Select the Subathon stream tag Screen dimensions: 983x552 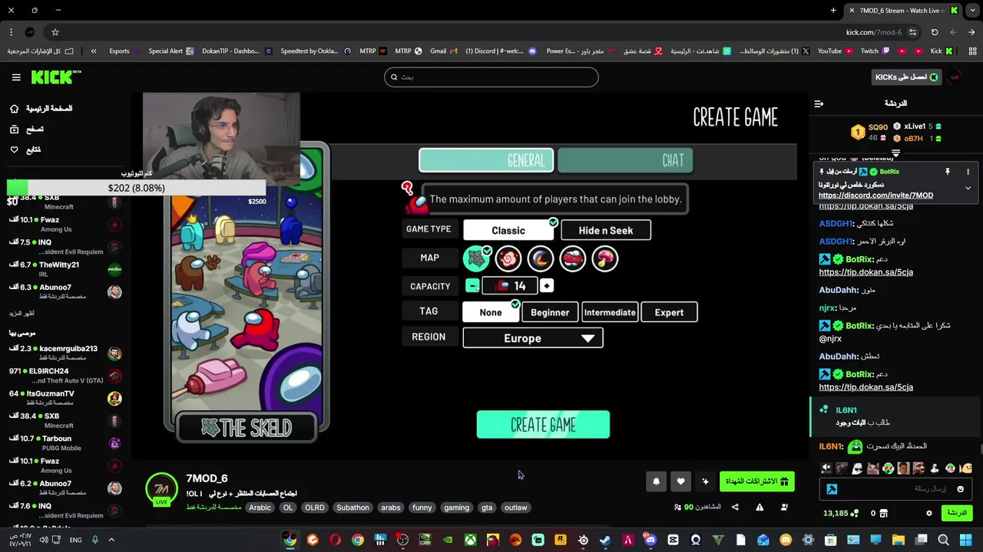pos(352,508)
